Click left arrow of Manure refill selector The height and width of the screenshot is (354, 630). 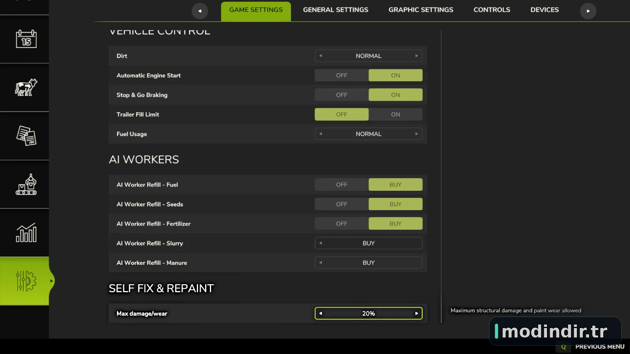pyautogui.click(x=321, y=262)
